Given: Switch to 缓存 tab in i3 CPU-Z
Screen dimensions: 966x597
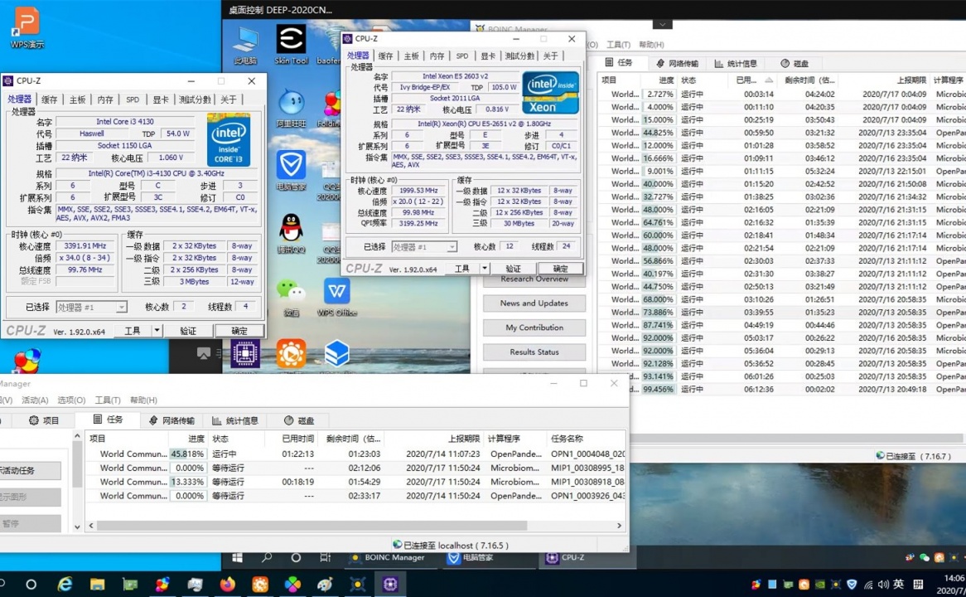Looking at the screenshot, I should pos(49,99).
